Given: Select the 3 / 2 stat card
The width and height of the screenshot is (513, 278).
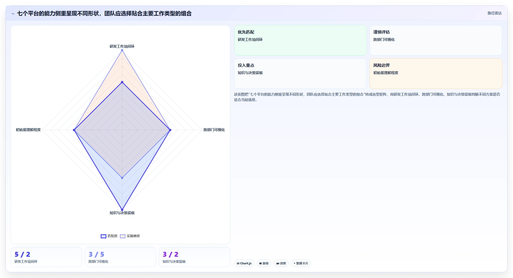Looking at the screenshot, I should [195, 257].
